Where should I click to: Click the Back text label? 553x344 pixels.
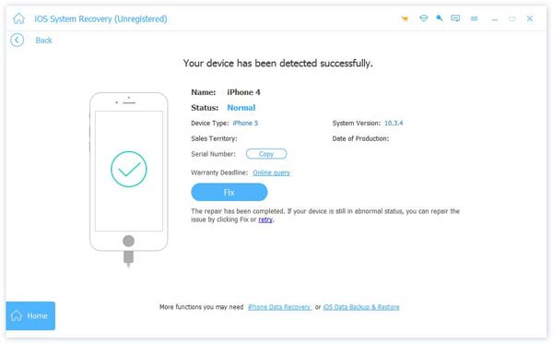point(43,41)
